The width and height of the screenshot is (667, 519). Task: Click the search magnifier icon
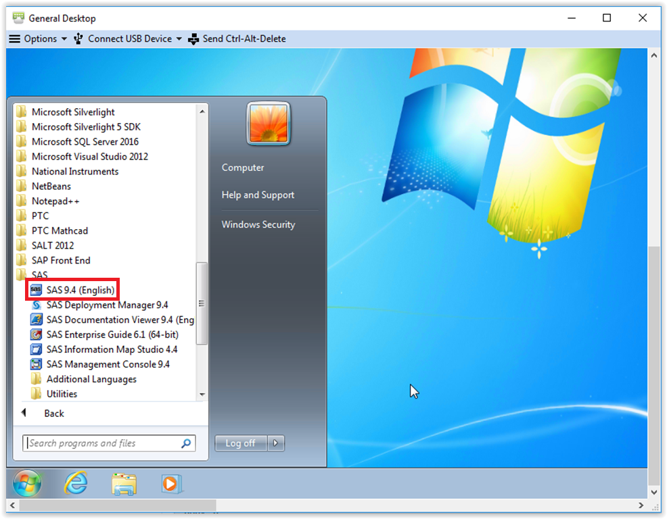(x=186, y=443)
